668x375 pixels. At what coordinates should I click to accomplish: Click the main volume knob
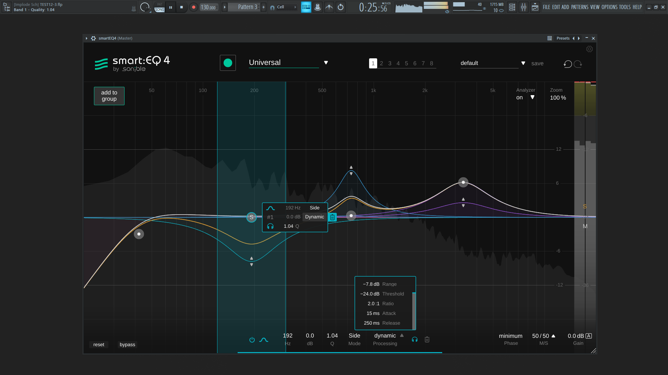(x=144, y=7)
